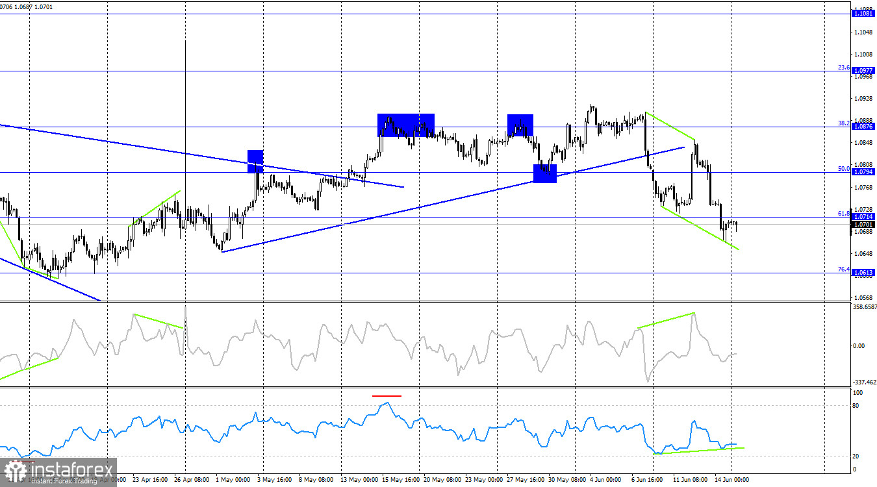Click the 1.0714 price level label

coord(863,216)
